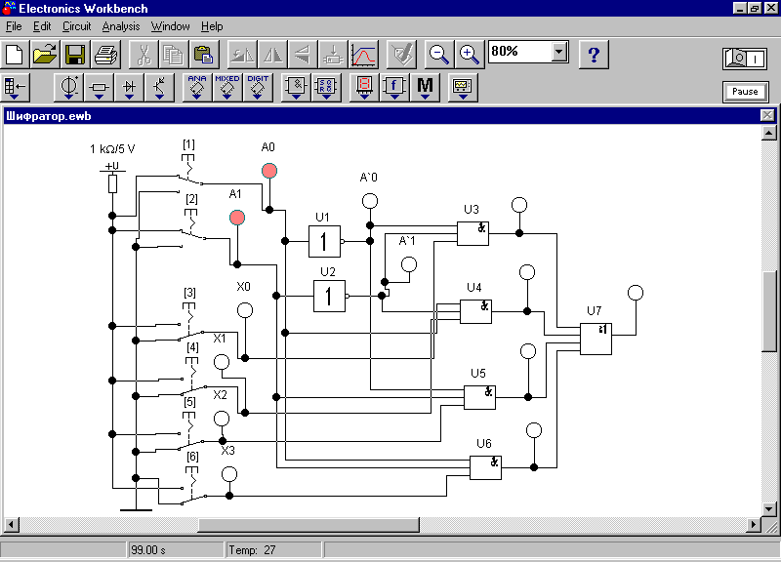This screenshot has width=781, height=562.
Task: Open the Basic components parts bin
Action: pyautogui.click(x=100, y=87)
